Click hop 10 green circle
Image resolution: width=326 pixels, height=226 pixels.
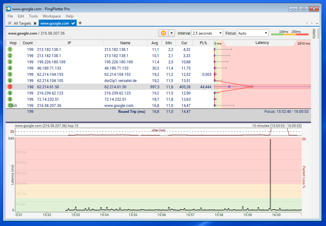(10, 105)
